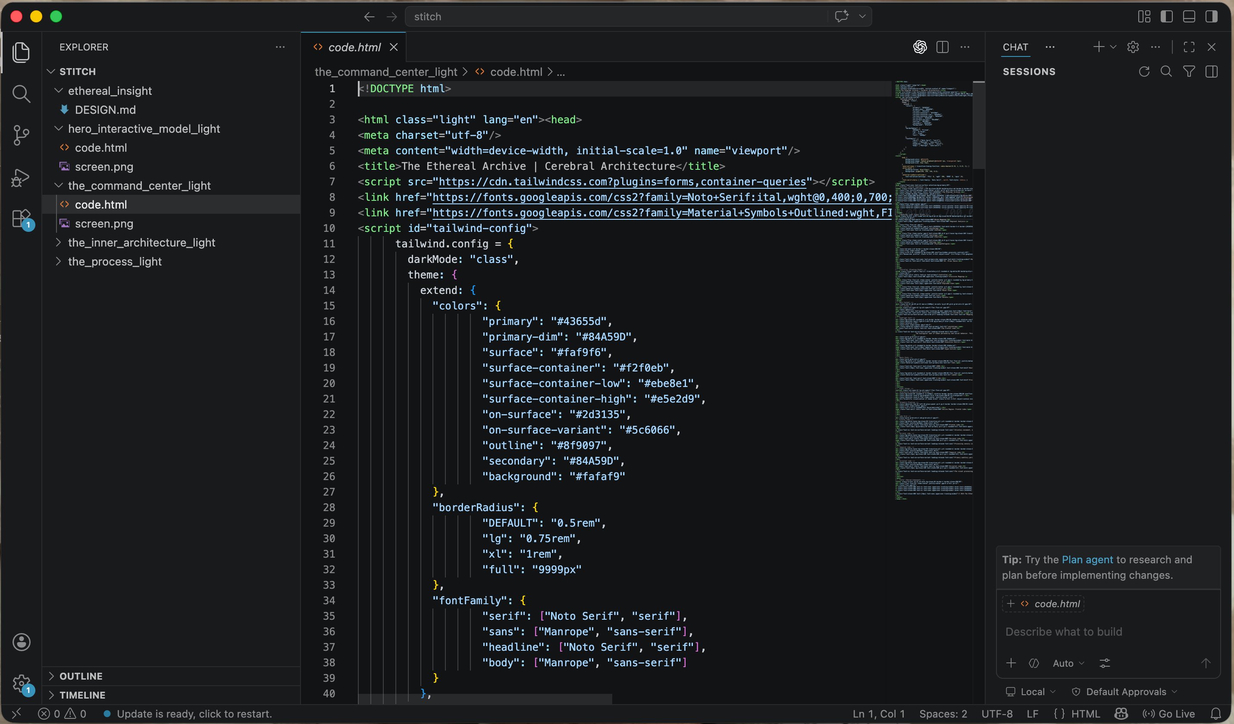Open the Search view in activity bar
This screenshot has height=724, width=1234.
21,94
